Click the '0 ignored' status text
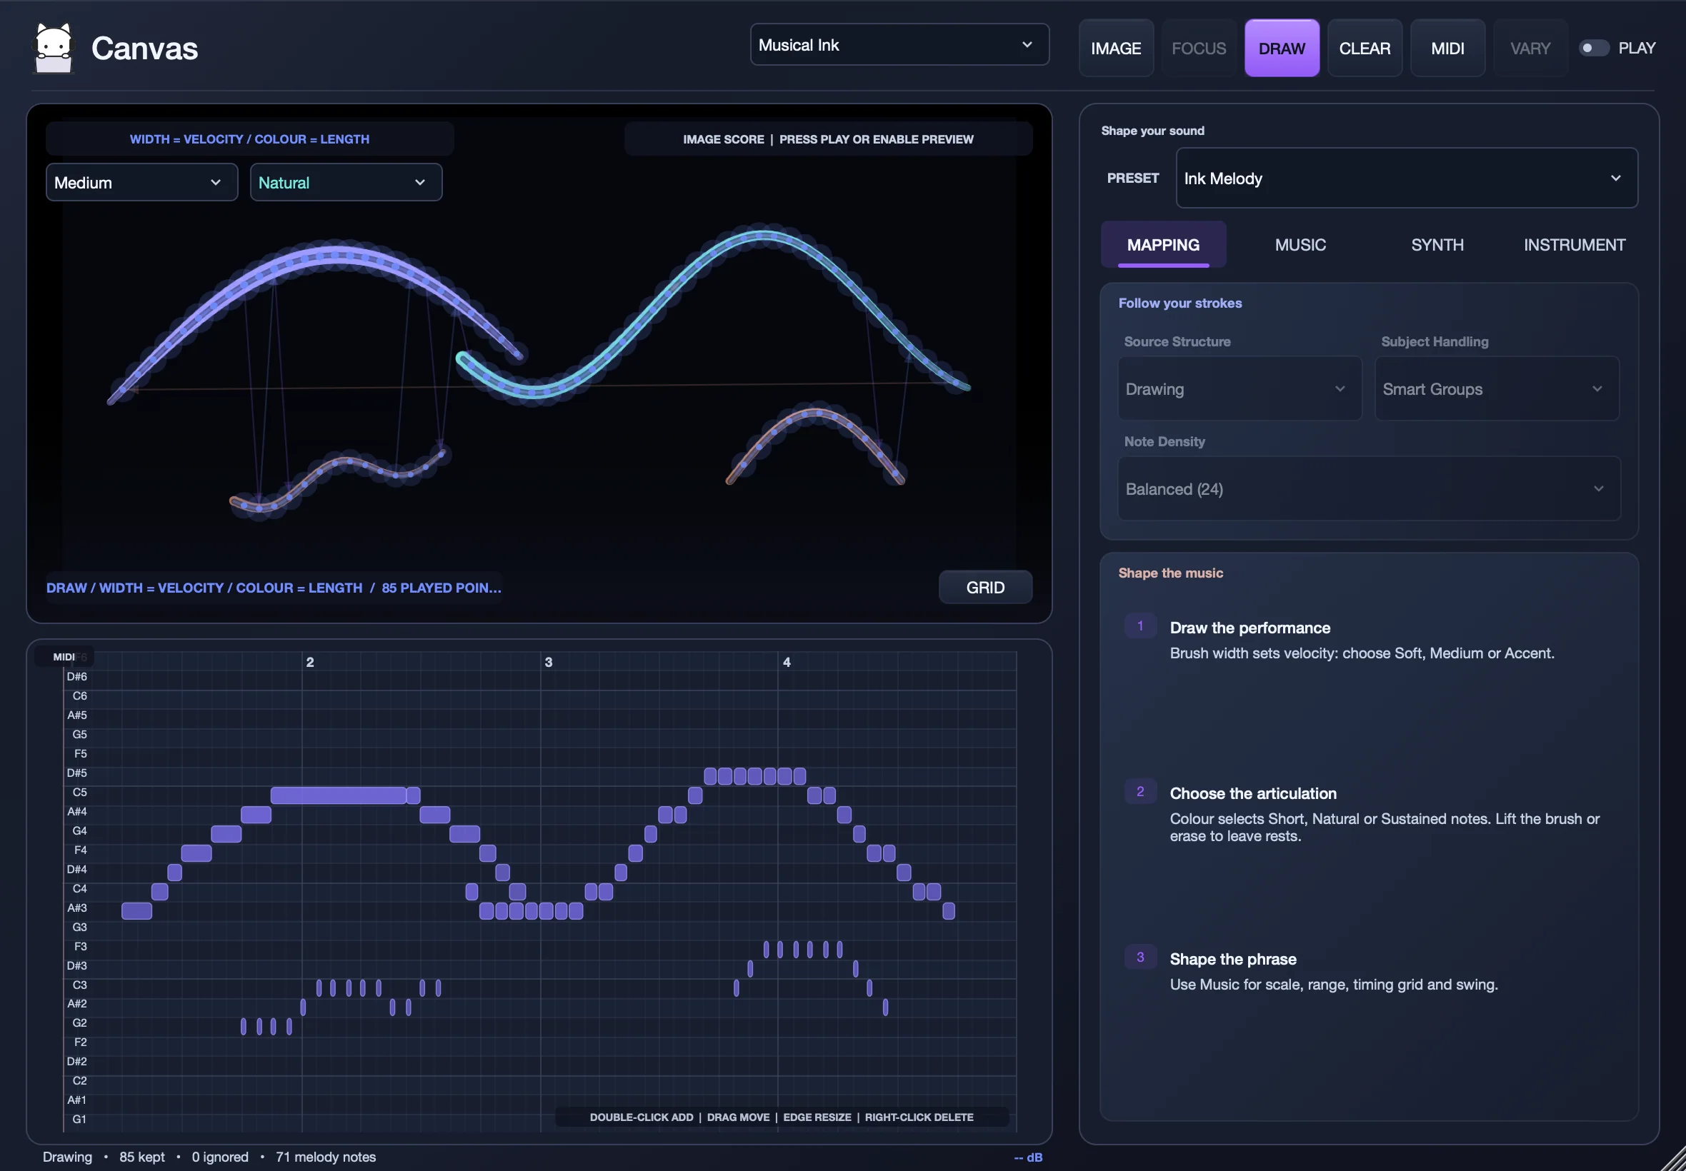 (219, 1157)
